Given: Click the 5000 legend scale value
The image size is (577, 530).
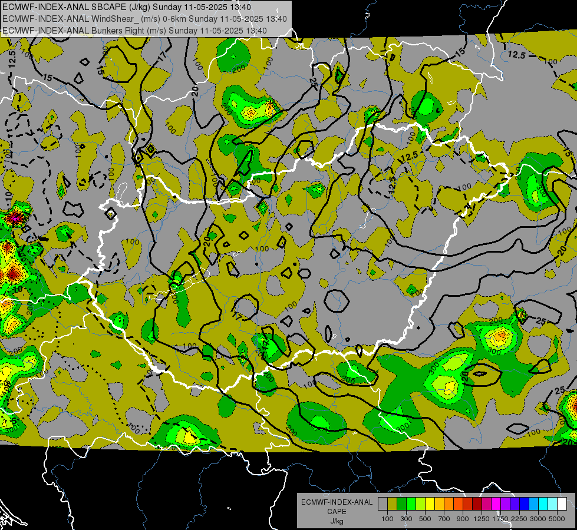Looking at the screenshot, I should click(x=557, y=519).
